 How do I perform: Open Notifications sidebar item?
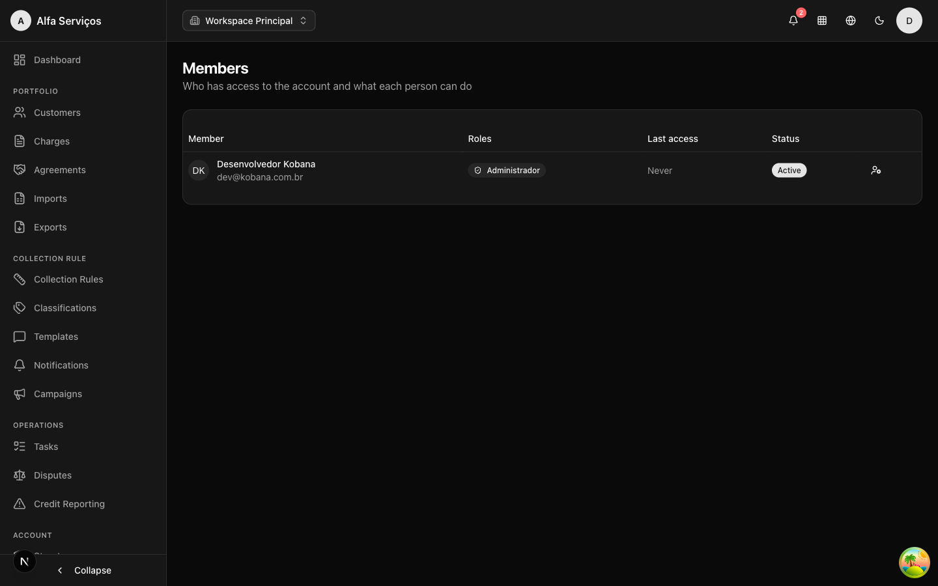[83, 365]
